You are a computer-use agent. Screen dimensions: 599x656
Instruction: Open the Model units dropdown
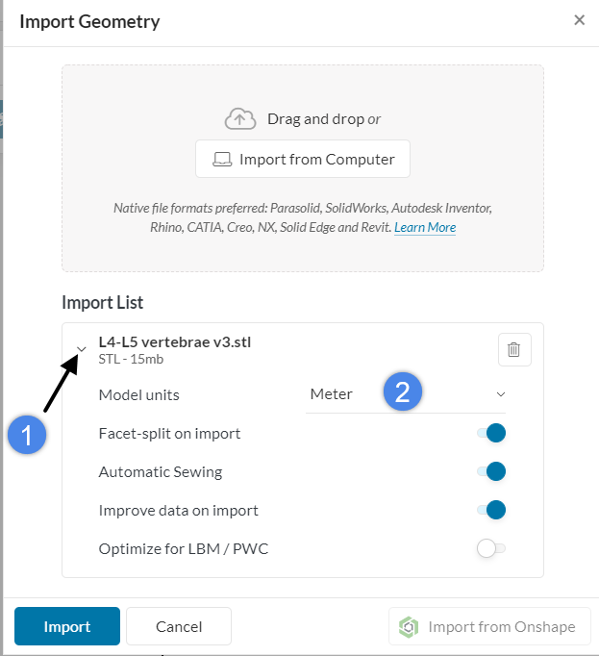[406, 394]
